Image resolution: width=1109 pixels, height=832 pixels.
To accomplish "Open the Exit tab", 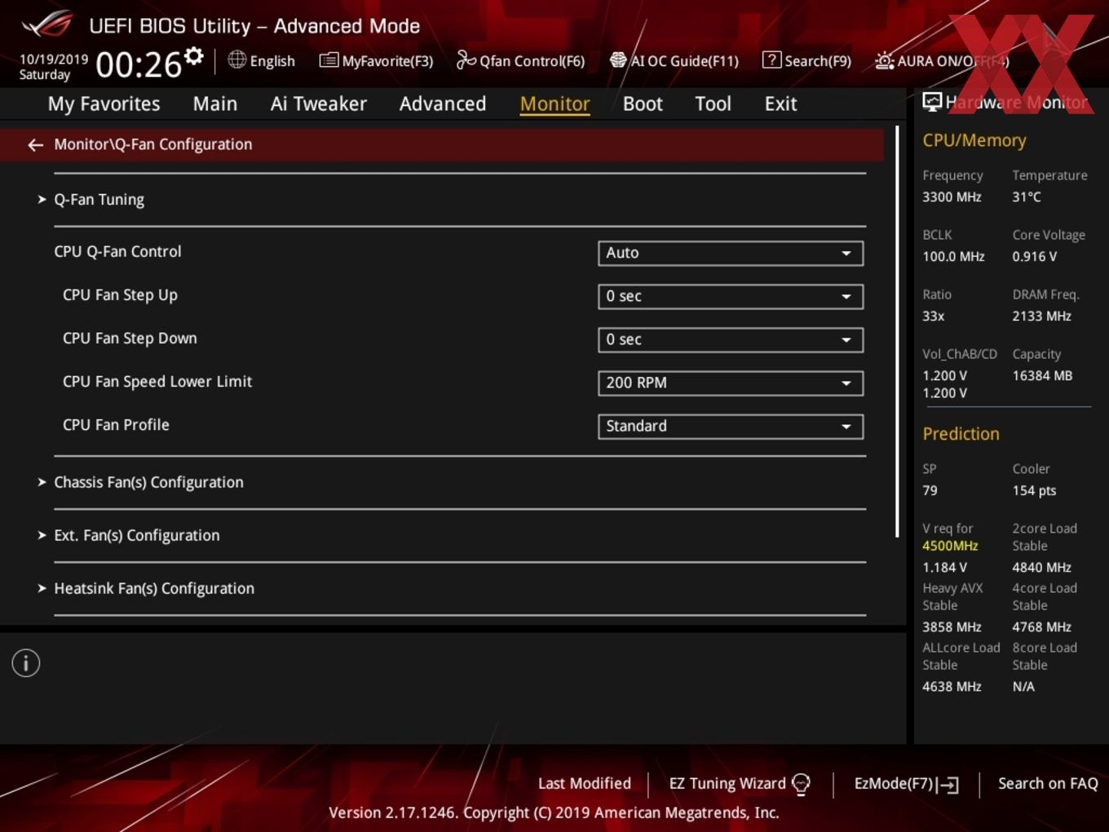I will click(780, 104).
